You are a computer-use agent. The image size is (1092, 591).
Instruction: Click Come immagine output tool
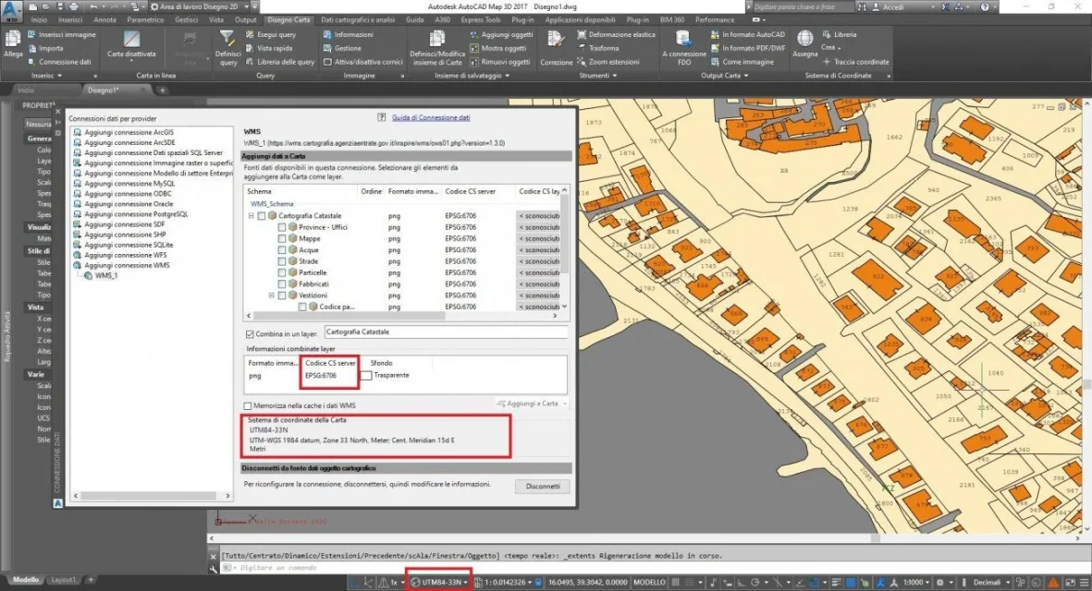tap(742, 62)
